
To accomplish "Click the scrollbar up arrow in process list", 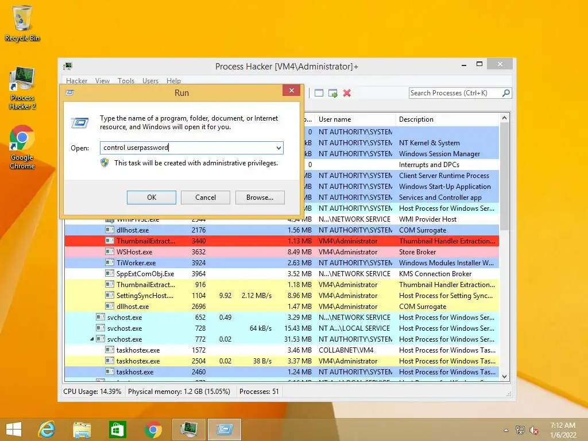I will click(x=504, y=118).
